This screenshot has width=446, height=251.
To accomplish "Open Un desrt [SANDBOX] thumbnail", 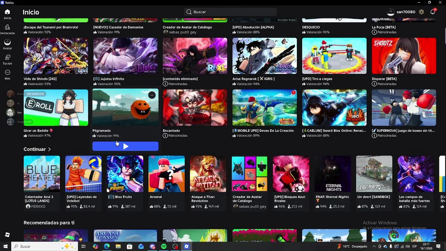I will [x=374, y=174].
